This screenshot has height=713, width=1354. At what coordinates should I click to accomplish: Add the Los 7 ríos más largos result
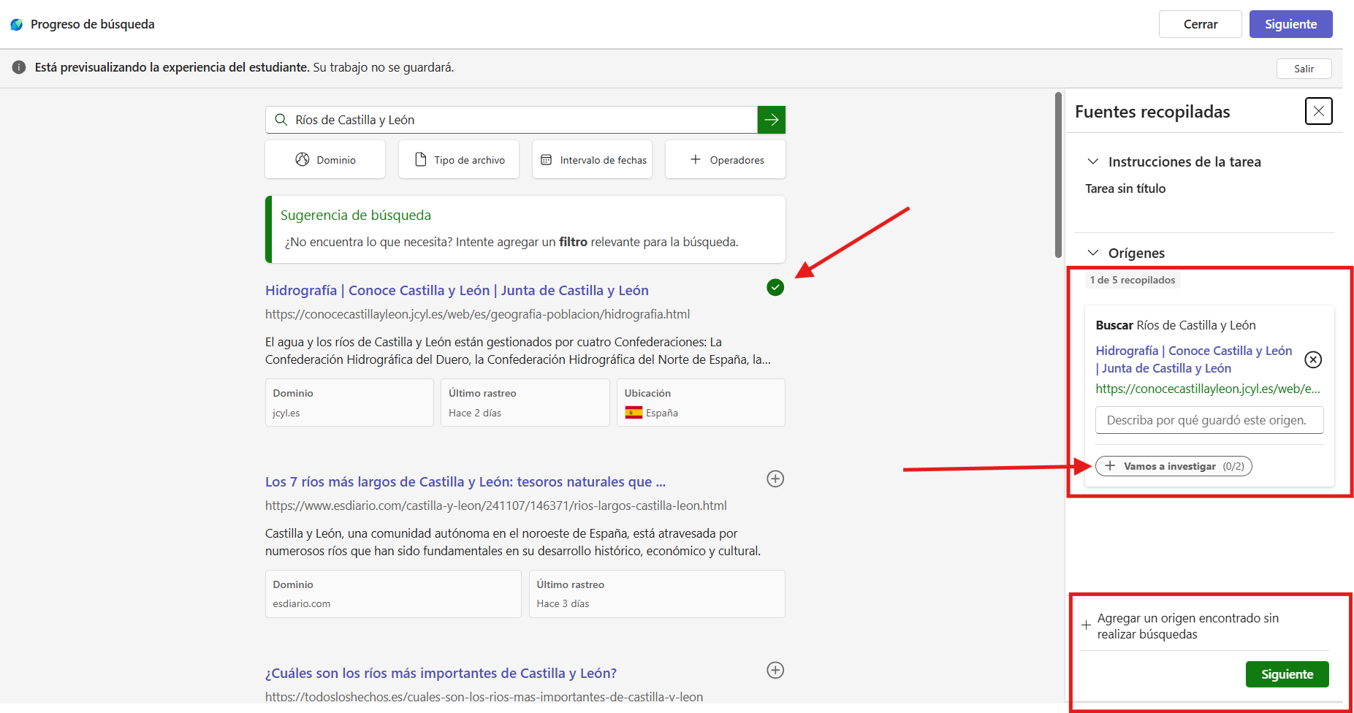pos(775,478)
